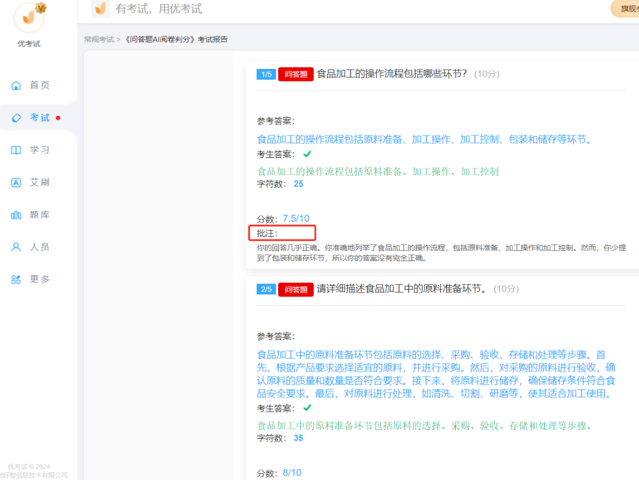Toggle the green checkmark on question two's 考生答案
This screenshot has width=639, height=480.
pyautogui.click(x=307, y=408)
